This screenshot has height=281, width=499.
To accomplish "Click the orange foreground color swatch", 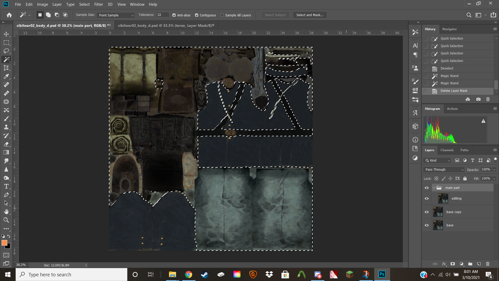I will pyautogui.click(x=4, y=243).
